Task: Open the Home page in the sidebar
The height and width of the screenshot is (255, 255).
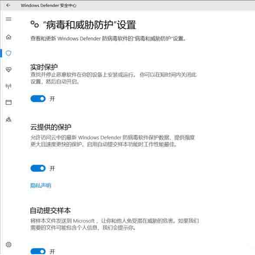Action: (9, 37)
